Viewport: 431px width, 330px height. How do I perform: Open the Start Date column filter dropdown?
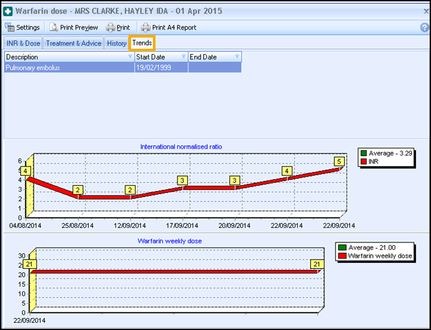183,57
